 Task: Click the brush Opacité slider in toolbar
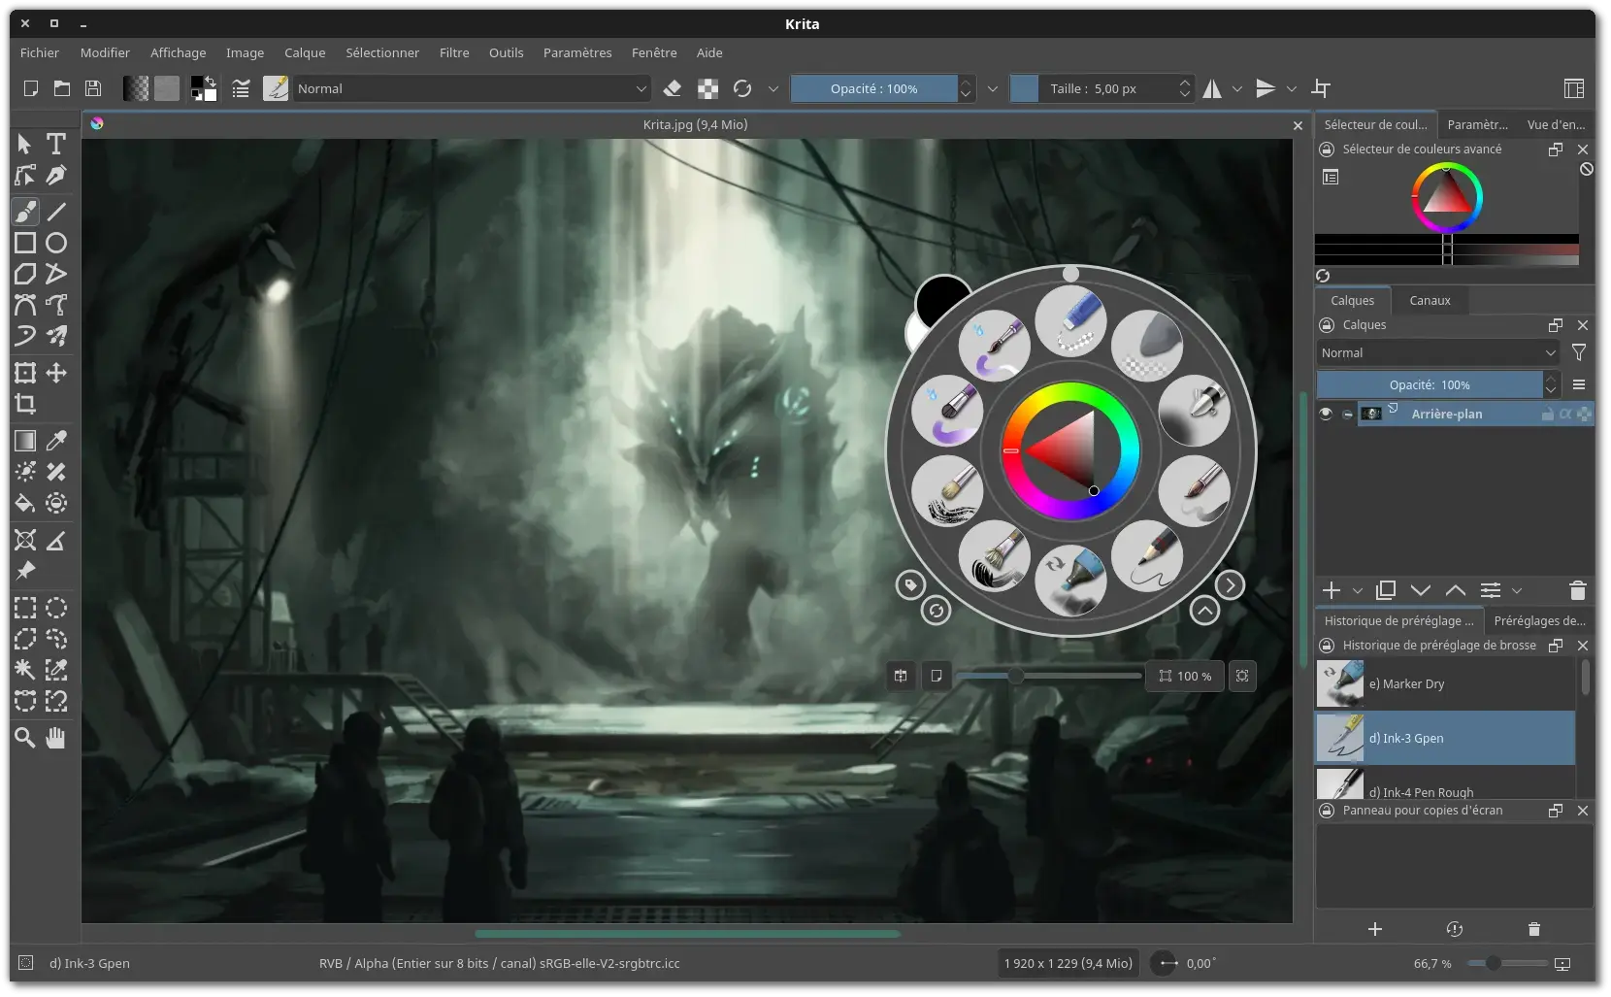[873, 88]
